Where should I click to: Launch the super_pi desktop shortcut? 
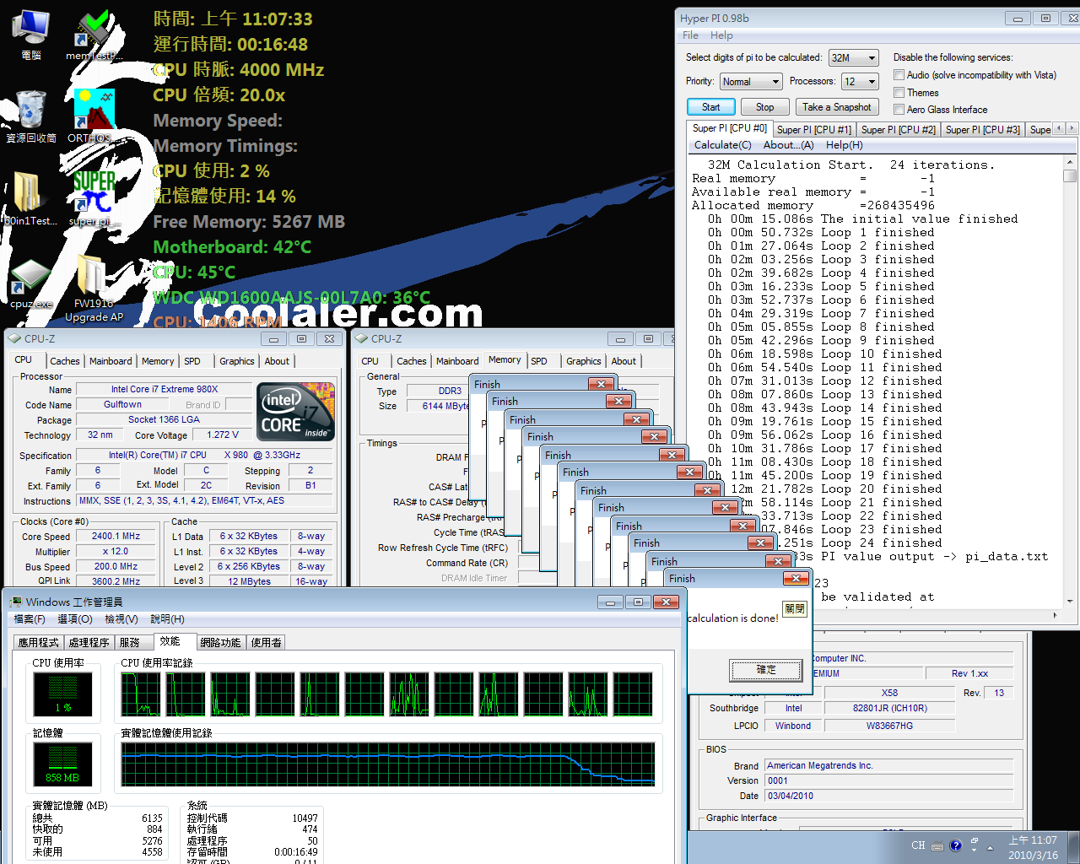[x=94, y=199]
